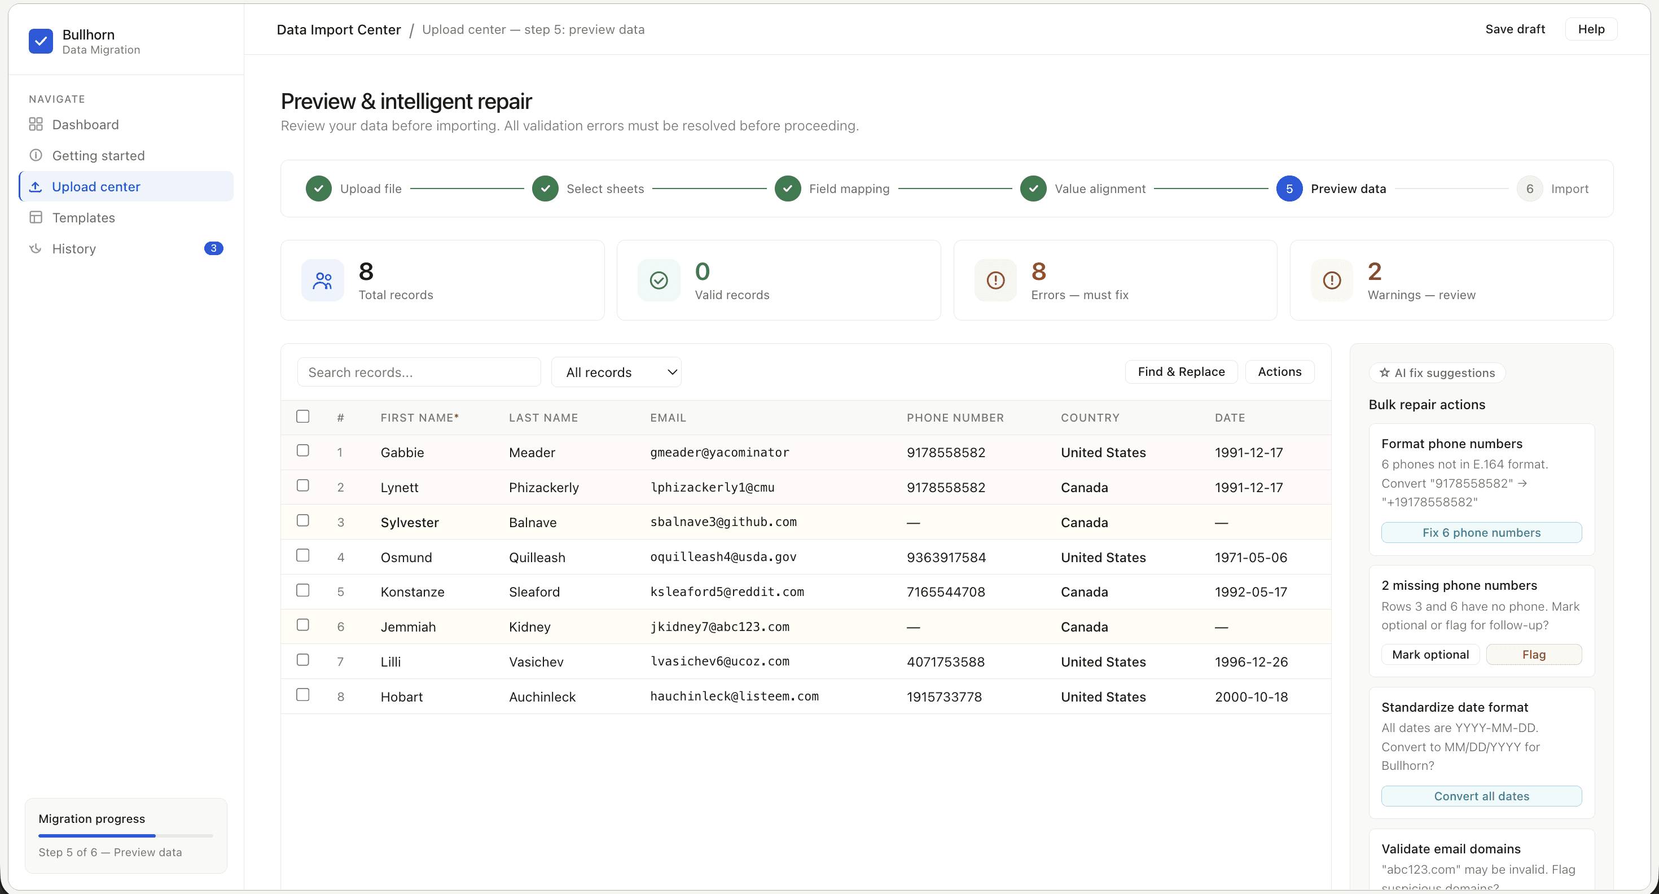This screenshot has height=894, width=1659.
Task: Sort by LAST NAME column header
Action: (543, 418)
